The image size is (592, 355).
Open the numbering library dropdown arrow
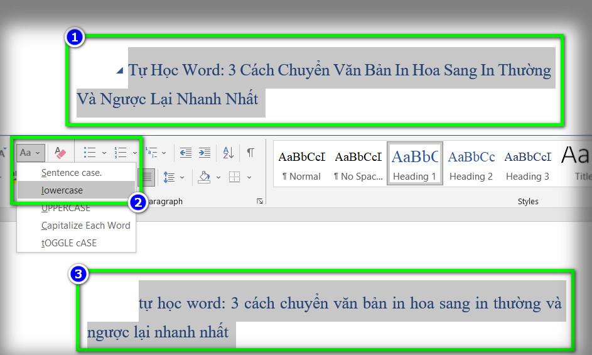pos(135,153)
